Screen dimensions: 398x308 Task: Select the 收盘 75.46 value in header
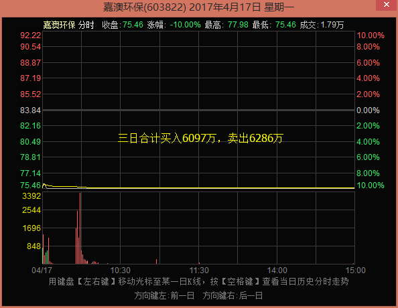pyautogui.click(x=133, y=25)
